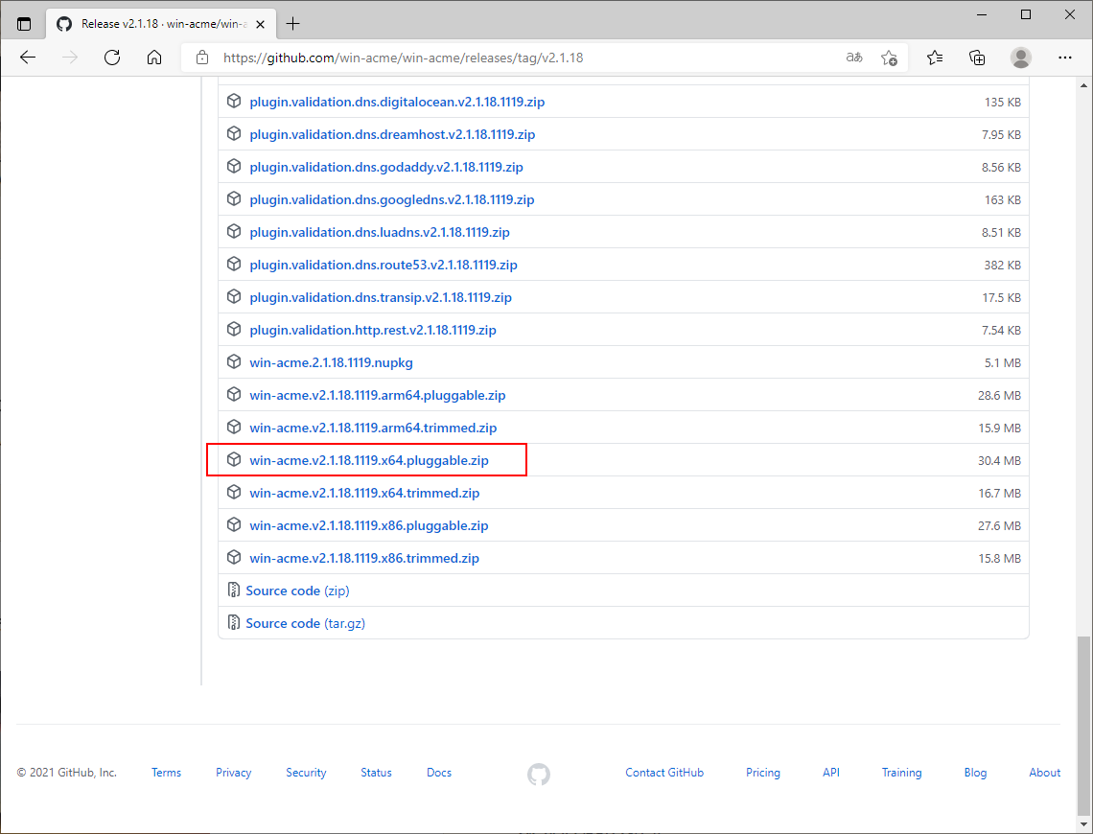Download plugin.validation.dns.dreamhost zip file
The height and width of the screenshot is (834, 1093).
coord(392,134)
